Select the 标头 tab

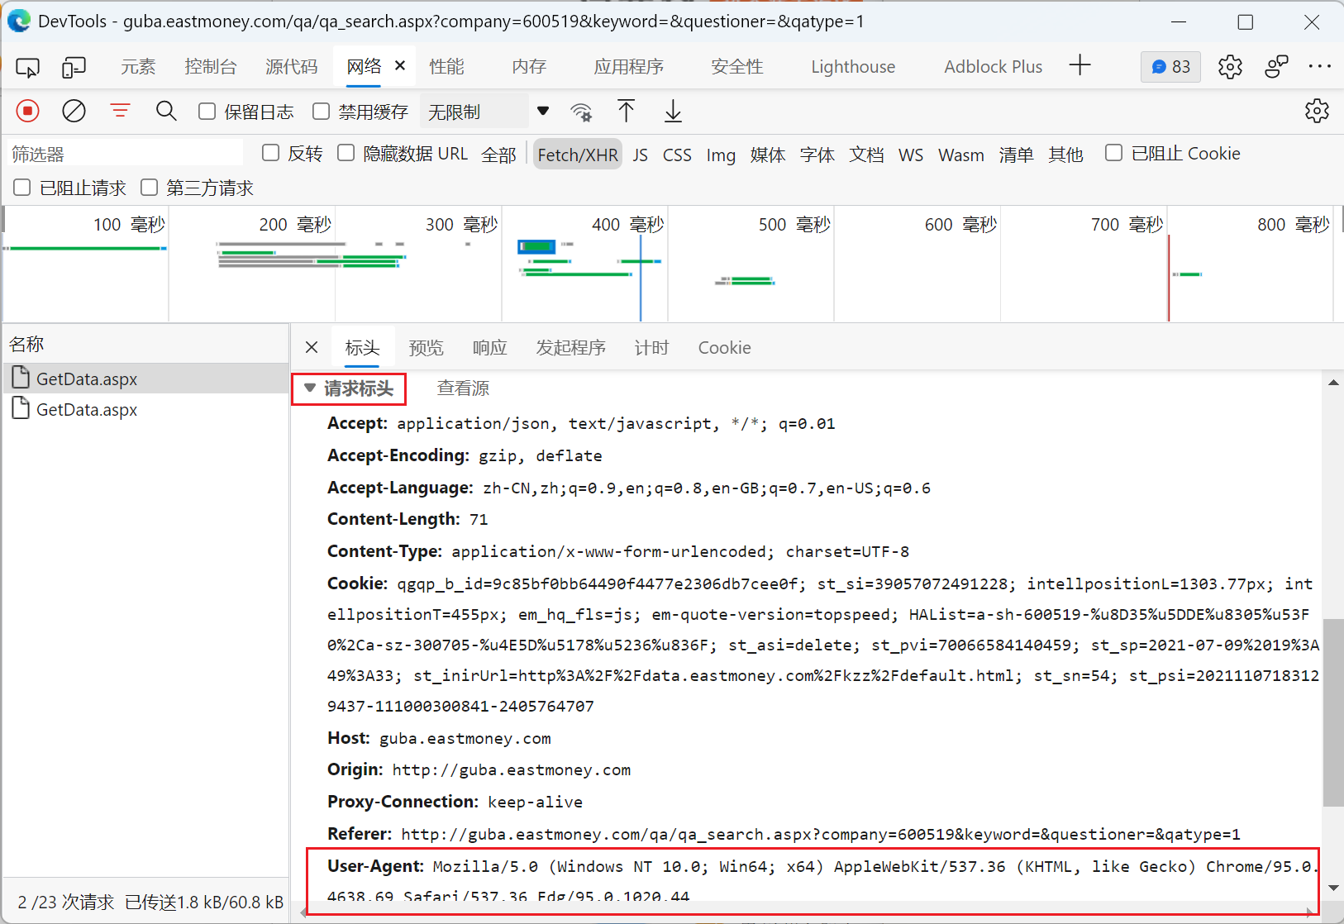tap(362, 348)
